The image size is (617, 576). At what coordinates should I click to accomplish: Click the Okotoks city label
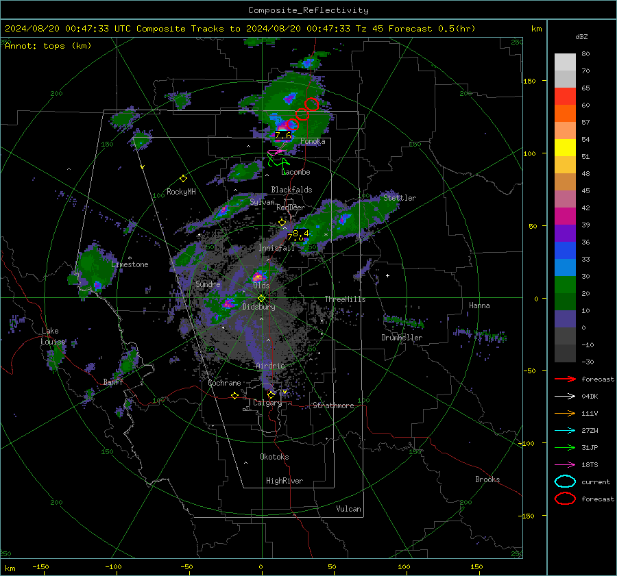pos(274,457)
